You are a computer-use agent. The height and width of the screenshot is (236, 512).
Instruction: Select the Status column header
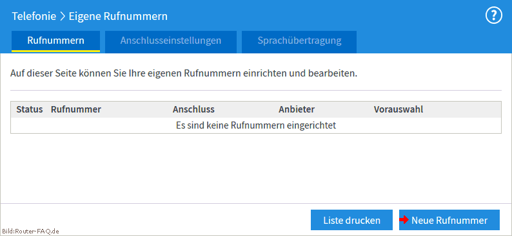(30, 109)
